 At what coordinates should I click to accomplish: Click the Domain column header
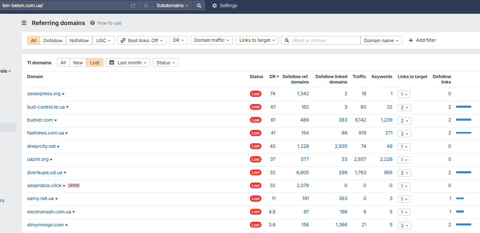pos(35,76)
